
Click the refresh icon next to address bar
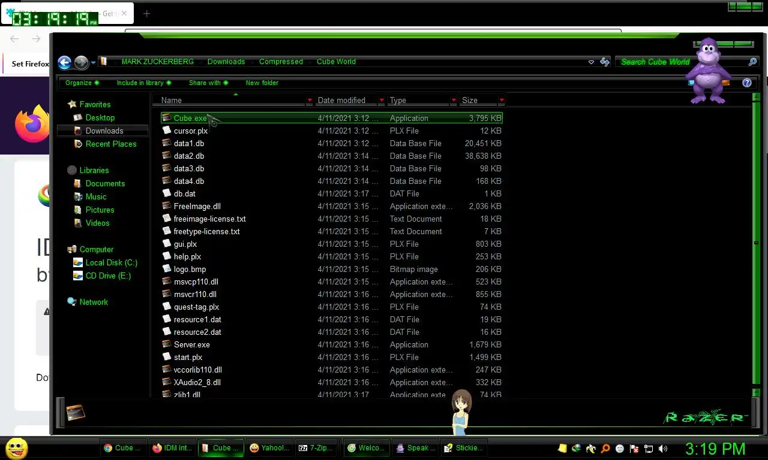(x=605, y=62)
